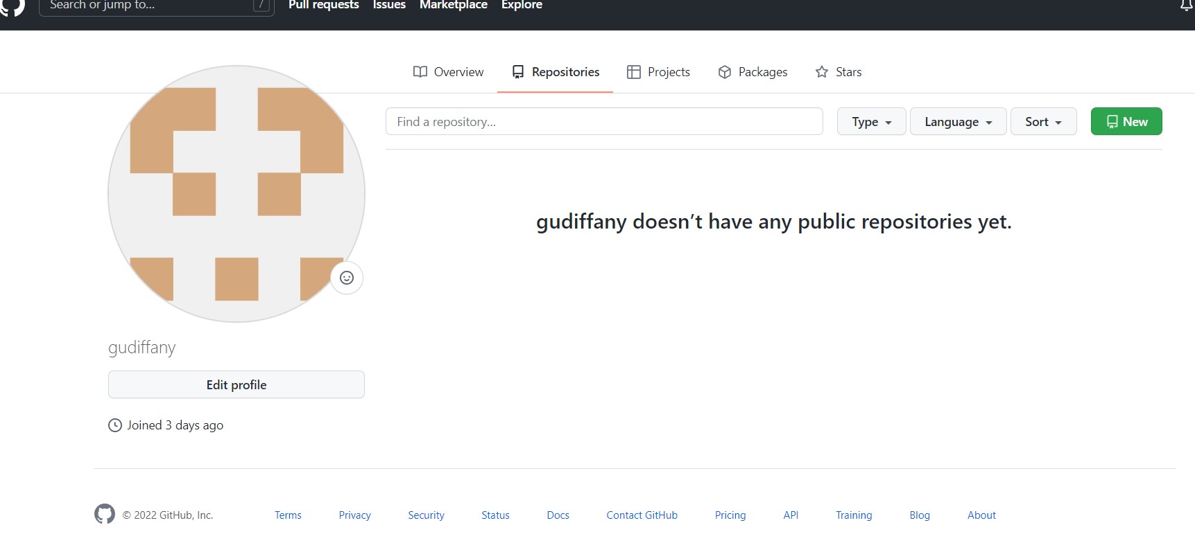Open the Training footer link
This screenshot has height=552, width=1195.
pyautogui.click(x=854, y=515)
